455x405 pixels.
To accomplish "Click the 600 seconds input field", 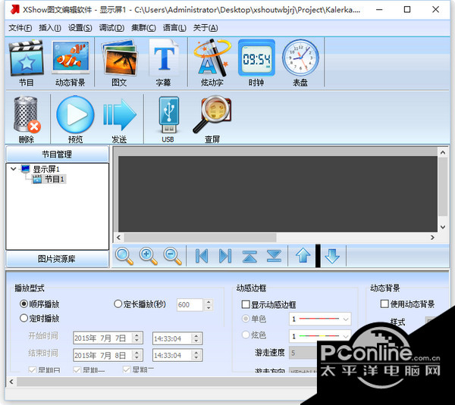I will (190, 304).
